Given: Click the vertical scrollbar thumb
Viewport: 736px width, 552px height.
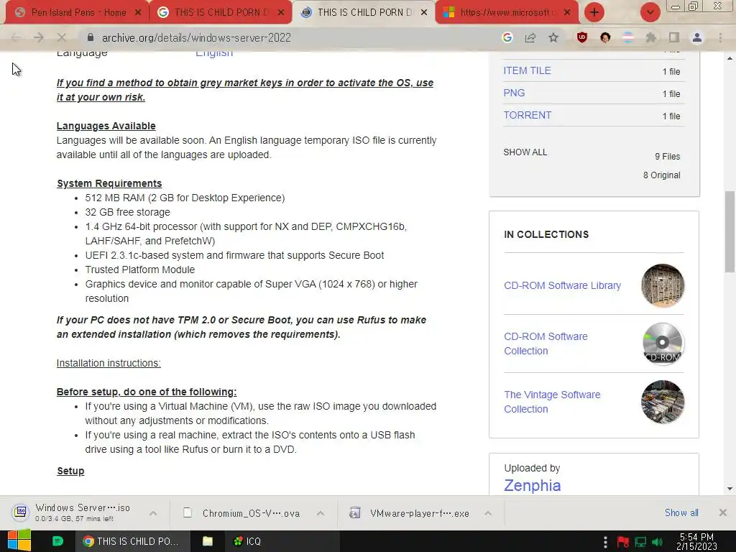Looking at the screenshot, I should tap(730, 232).
